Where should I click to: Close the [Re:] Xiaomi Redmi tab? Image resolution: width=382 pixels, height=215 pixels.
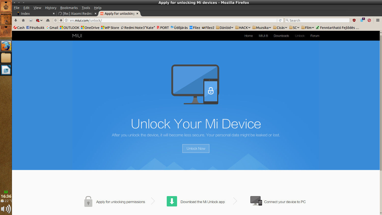click(x=95, y=14)
